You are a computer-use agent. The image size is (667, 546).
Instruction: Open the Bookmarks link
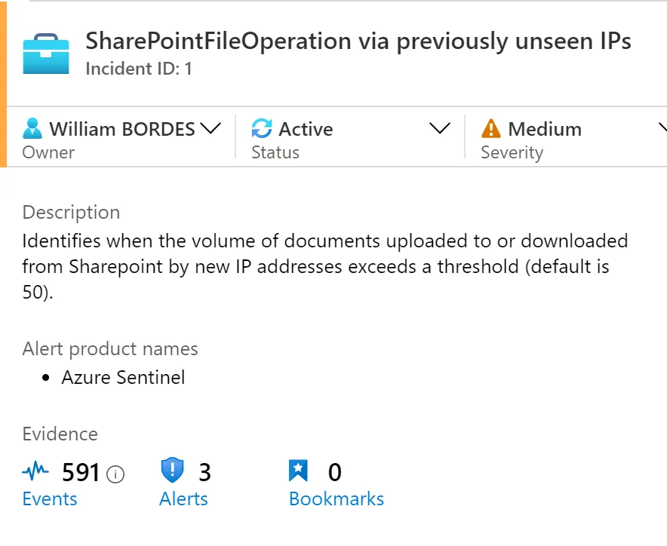pyautogui.click(x=337, y=499)
